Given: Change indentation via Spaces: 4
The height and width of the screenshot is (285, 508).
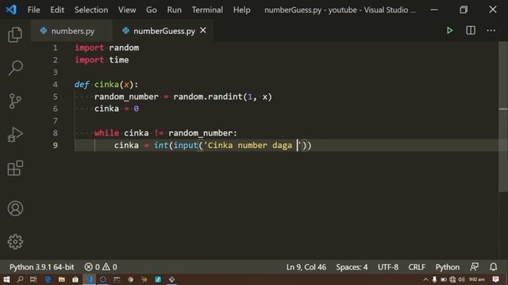Looking at the screenshot, I should pos(352,267).
